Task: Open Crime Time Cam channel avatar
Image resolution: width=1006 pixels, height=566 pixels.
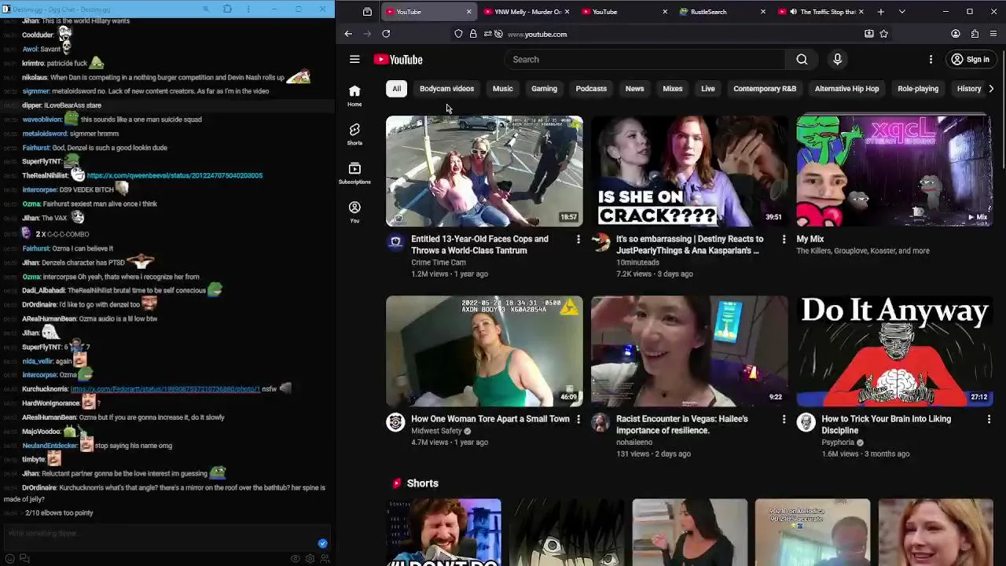Action: [x=395, y=242]
